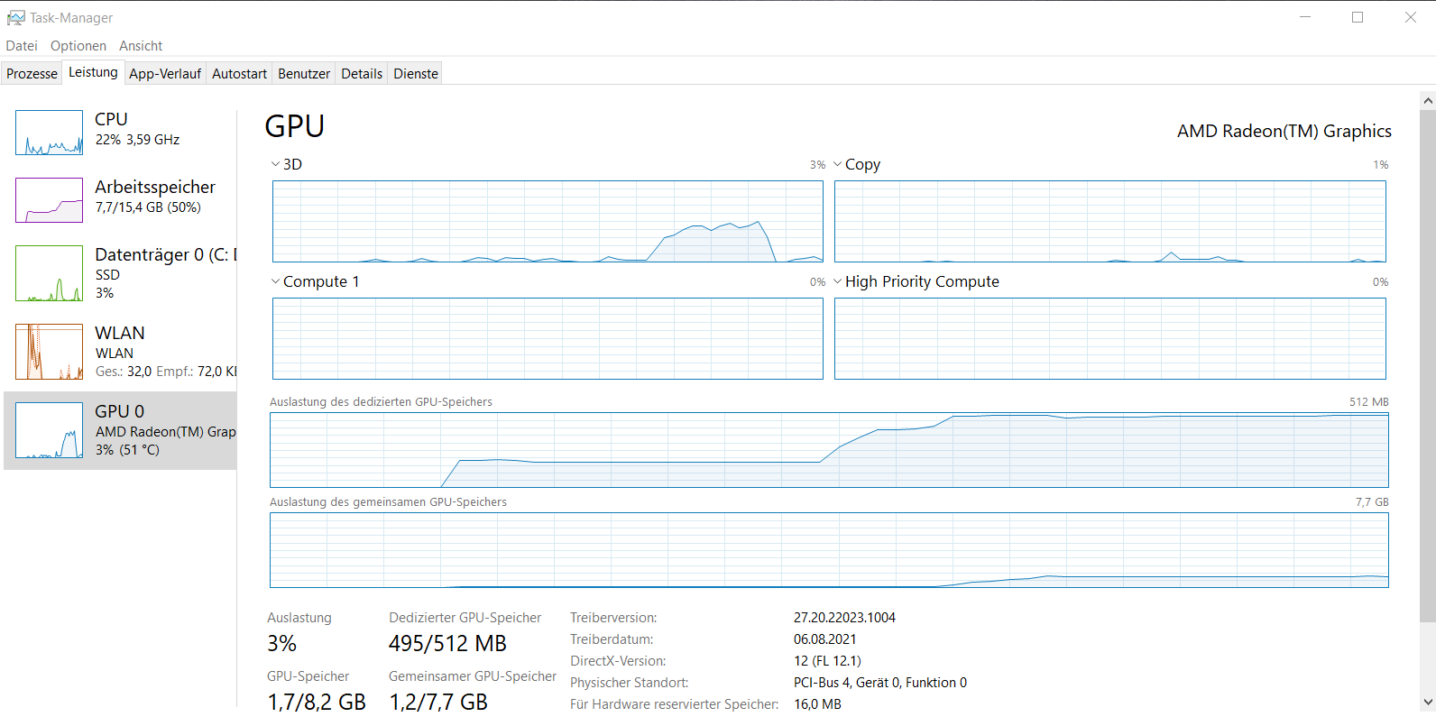
Task: Click the High Priority Compute graph
Action: (1110, 339)
